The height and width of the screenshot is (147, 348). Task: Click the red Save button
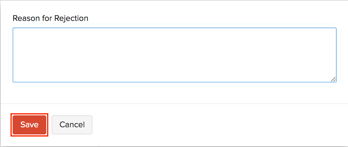(29, 125)
